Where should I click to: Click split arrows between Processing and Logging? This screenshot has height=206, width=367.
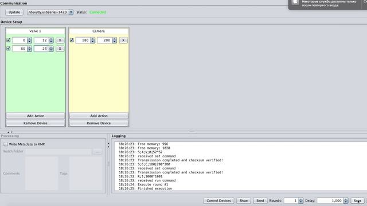click(108, 145)
